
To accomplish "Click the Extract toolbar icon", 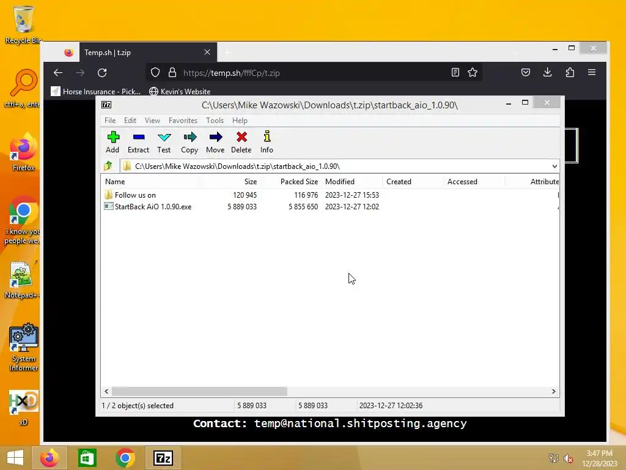I will 138,142.
